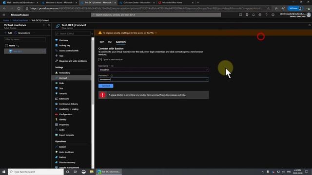Open the Locks entry
The height and width of the screenshot is (175, 312).
tap(62, 130)
